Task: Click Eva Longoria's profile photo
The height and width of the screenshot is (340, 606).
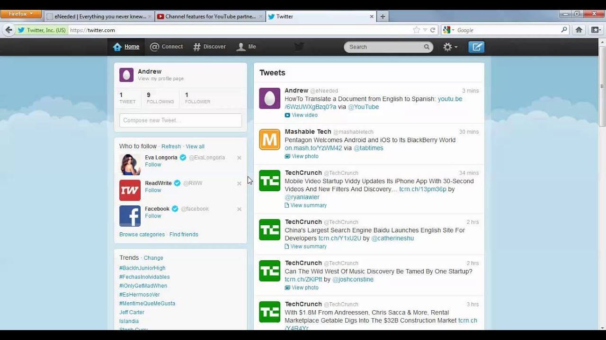Action: [130, 165]
